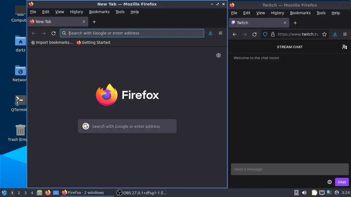Show site security padlock info for Twitch
Viewport: 351px width, 197px height.
coord(273,34)
